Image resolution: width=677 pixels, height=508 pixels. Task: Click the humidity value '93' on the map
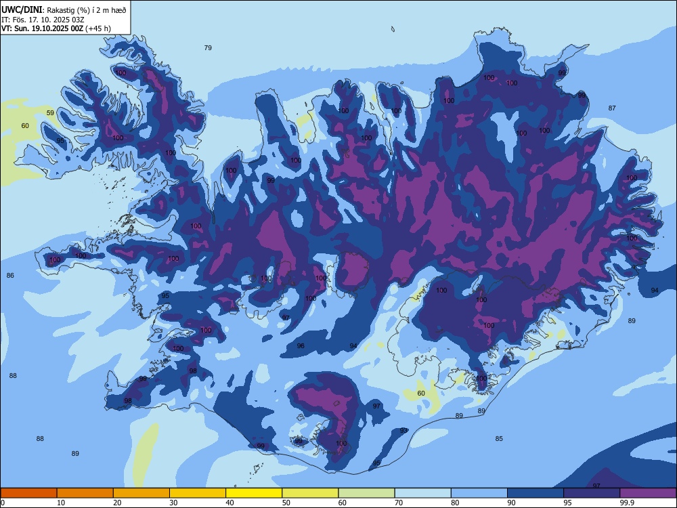403,431
